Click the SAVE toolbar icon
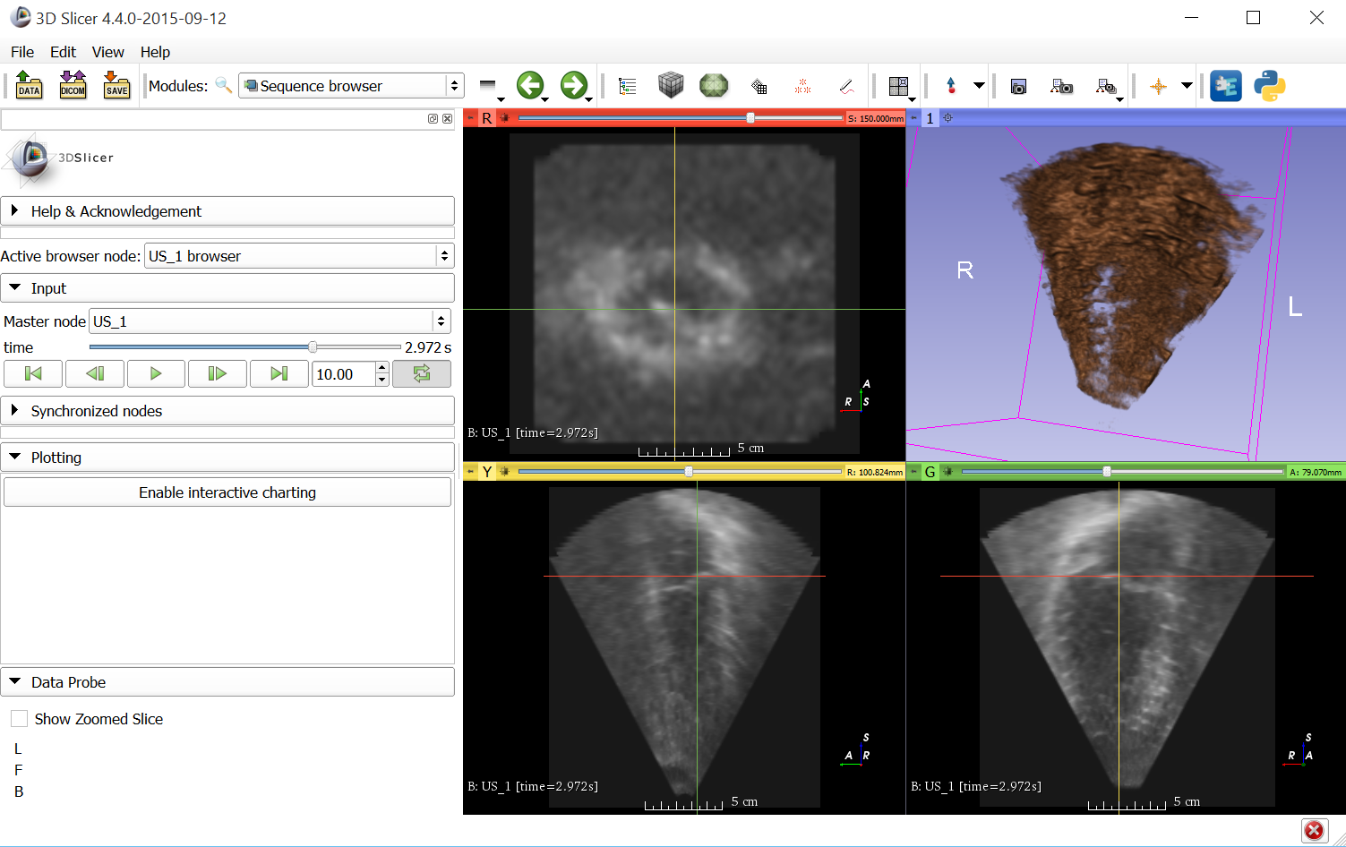This screenshot has height=847, width=1346. (x=116, y=86)
